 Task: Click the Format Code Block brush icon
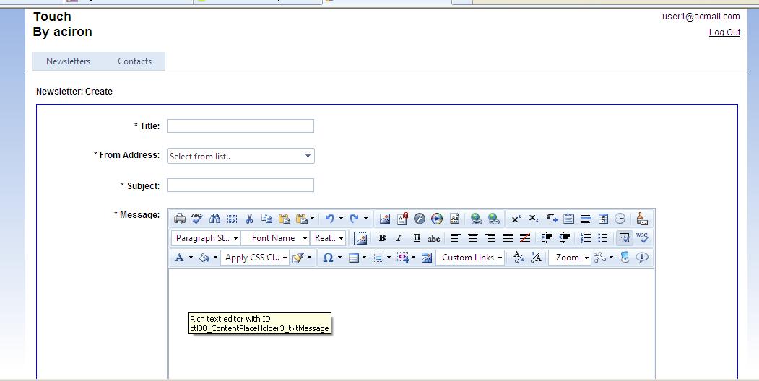click(x=642, y=219)
